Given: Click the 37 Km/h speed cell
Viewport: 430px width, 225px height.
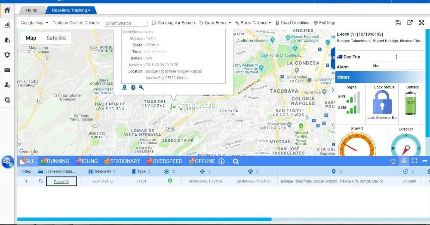Looking at the screenshot, I should tap(409, 181).
